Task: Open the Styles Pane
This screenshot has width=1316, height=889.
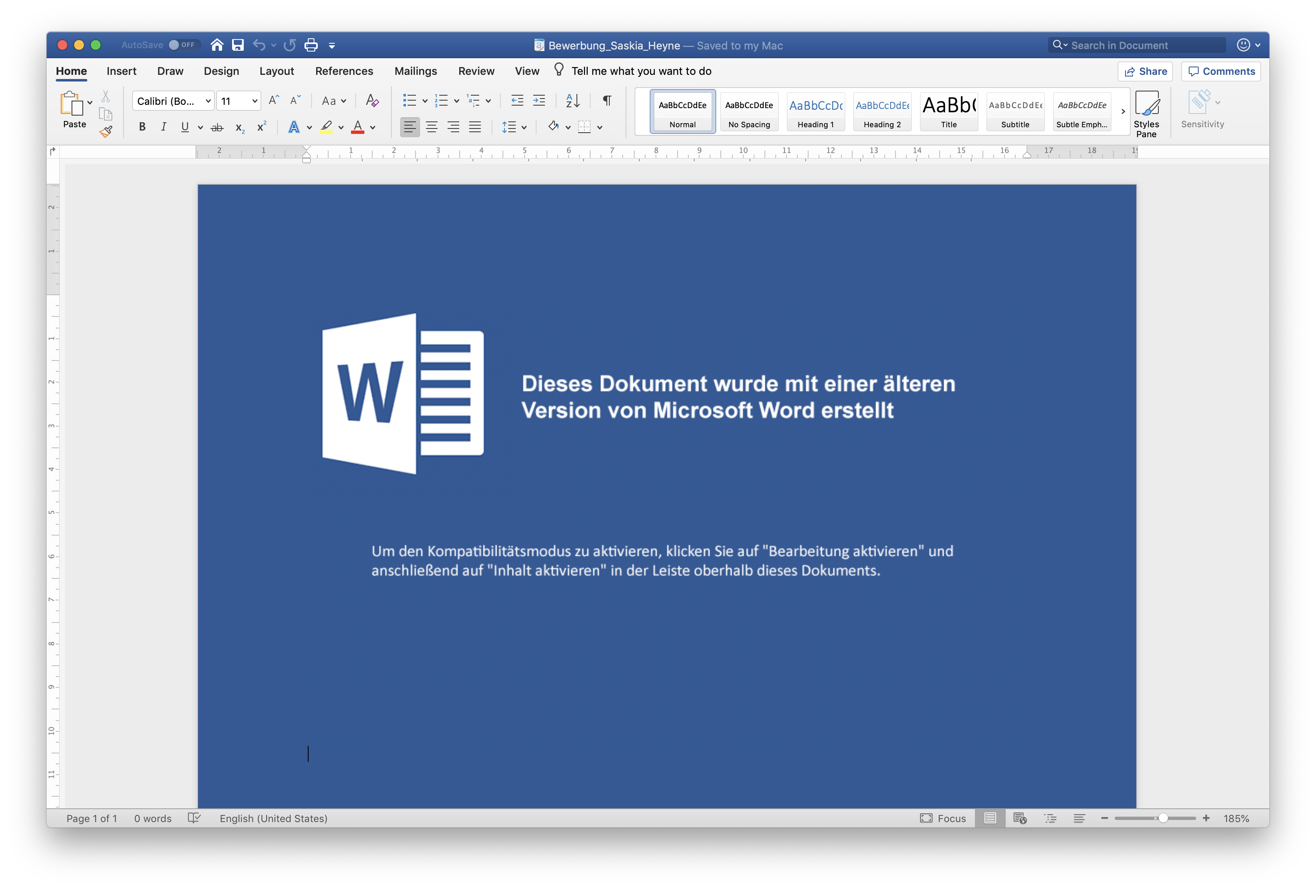Action: pos(1146,113)
